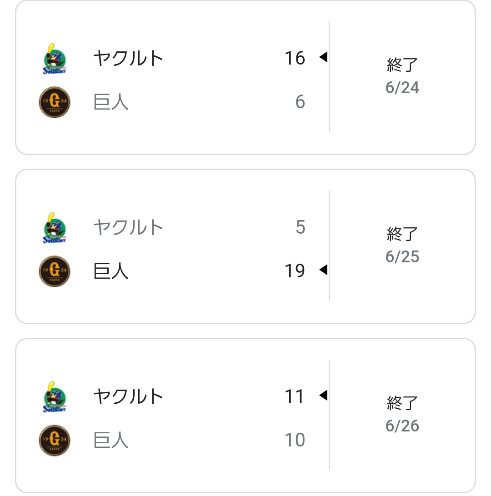
Task: Click the winner arrow beside score 11
Action: coord(323,396)
